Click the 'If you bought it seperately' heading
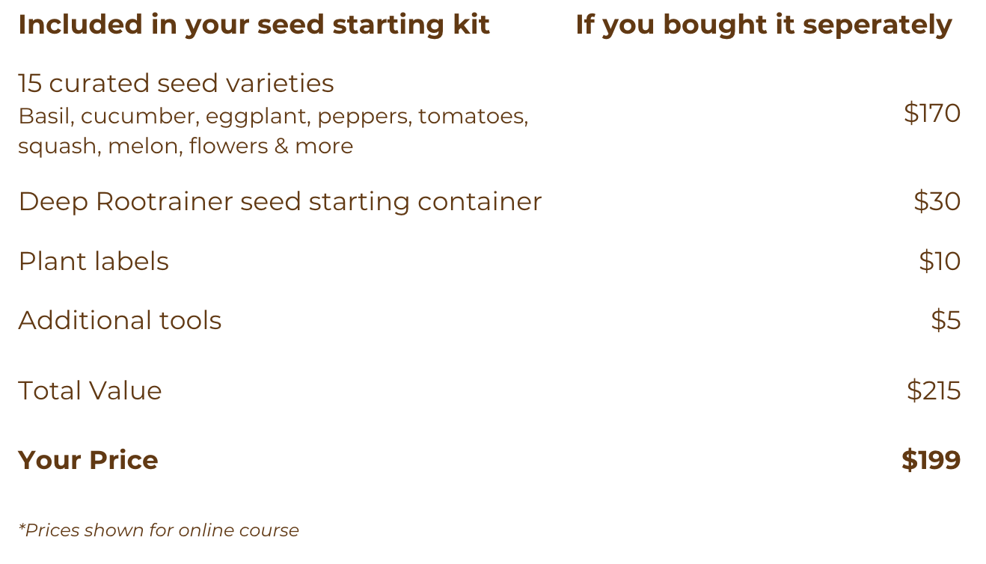 click(763, 25)
